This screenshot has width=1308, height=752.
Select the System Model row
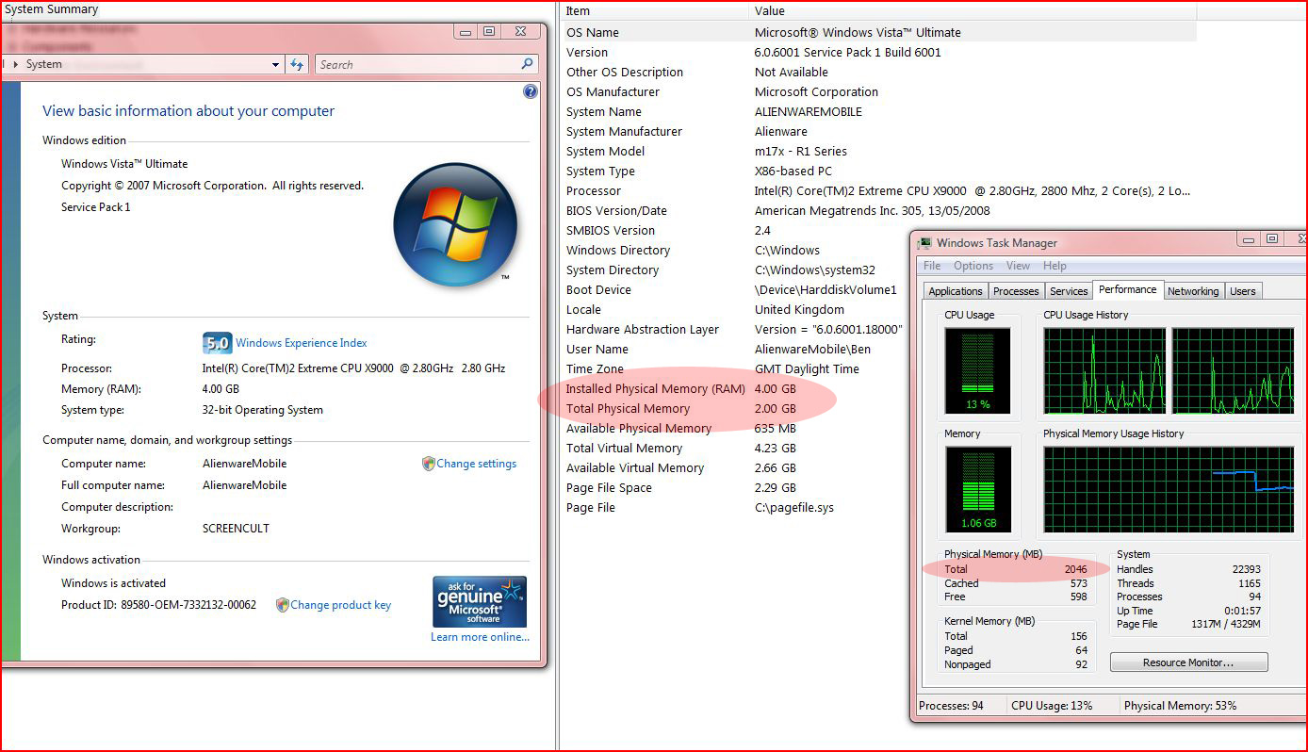(879, 151)
